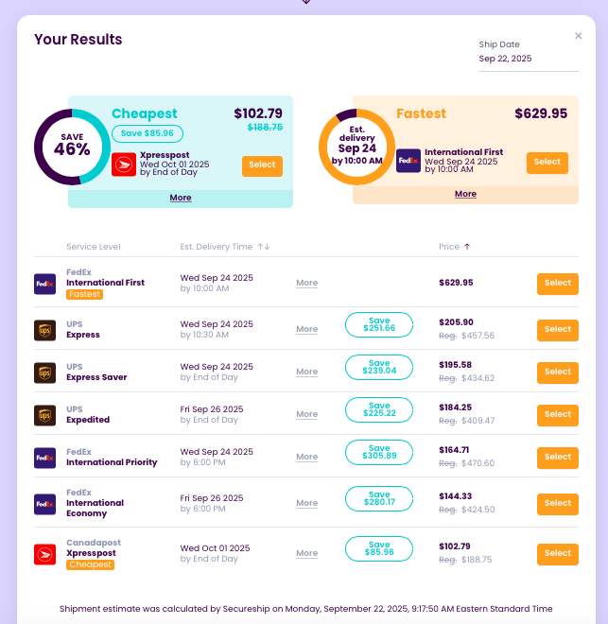Image resolution: width=608 pixels, height=624 pixels.
Task: Click Canada Post icon in Cheapest card
Action: (123, 165)
